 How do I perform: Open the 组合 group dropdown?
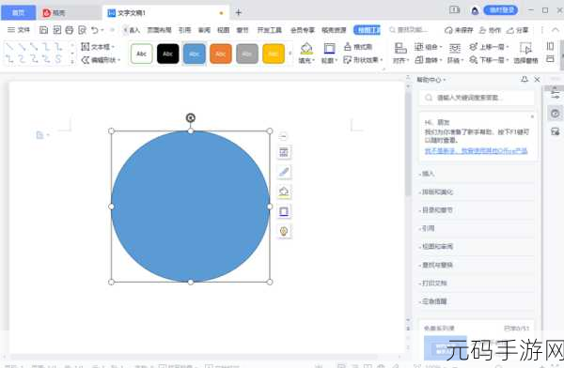[429, 47]
